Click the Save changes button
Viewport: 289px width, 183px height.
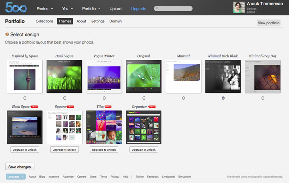click(x=20, y=167)
